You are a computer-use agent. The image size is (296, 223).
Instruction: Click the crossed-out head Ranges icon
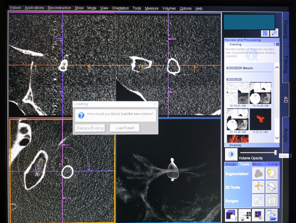tap(272, 200)
